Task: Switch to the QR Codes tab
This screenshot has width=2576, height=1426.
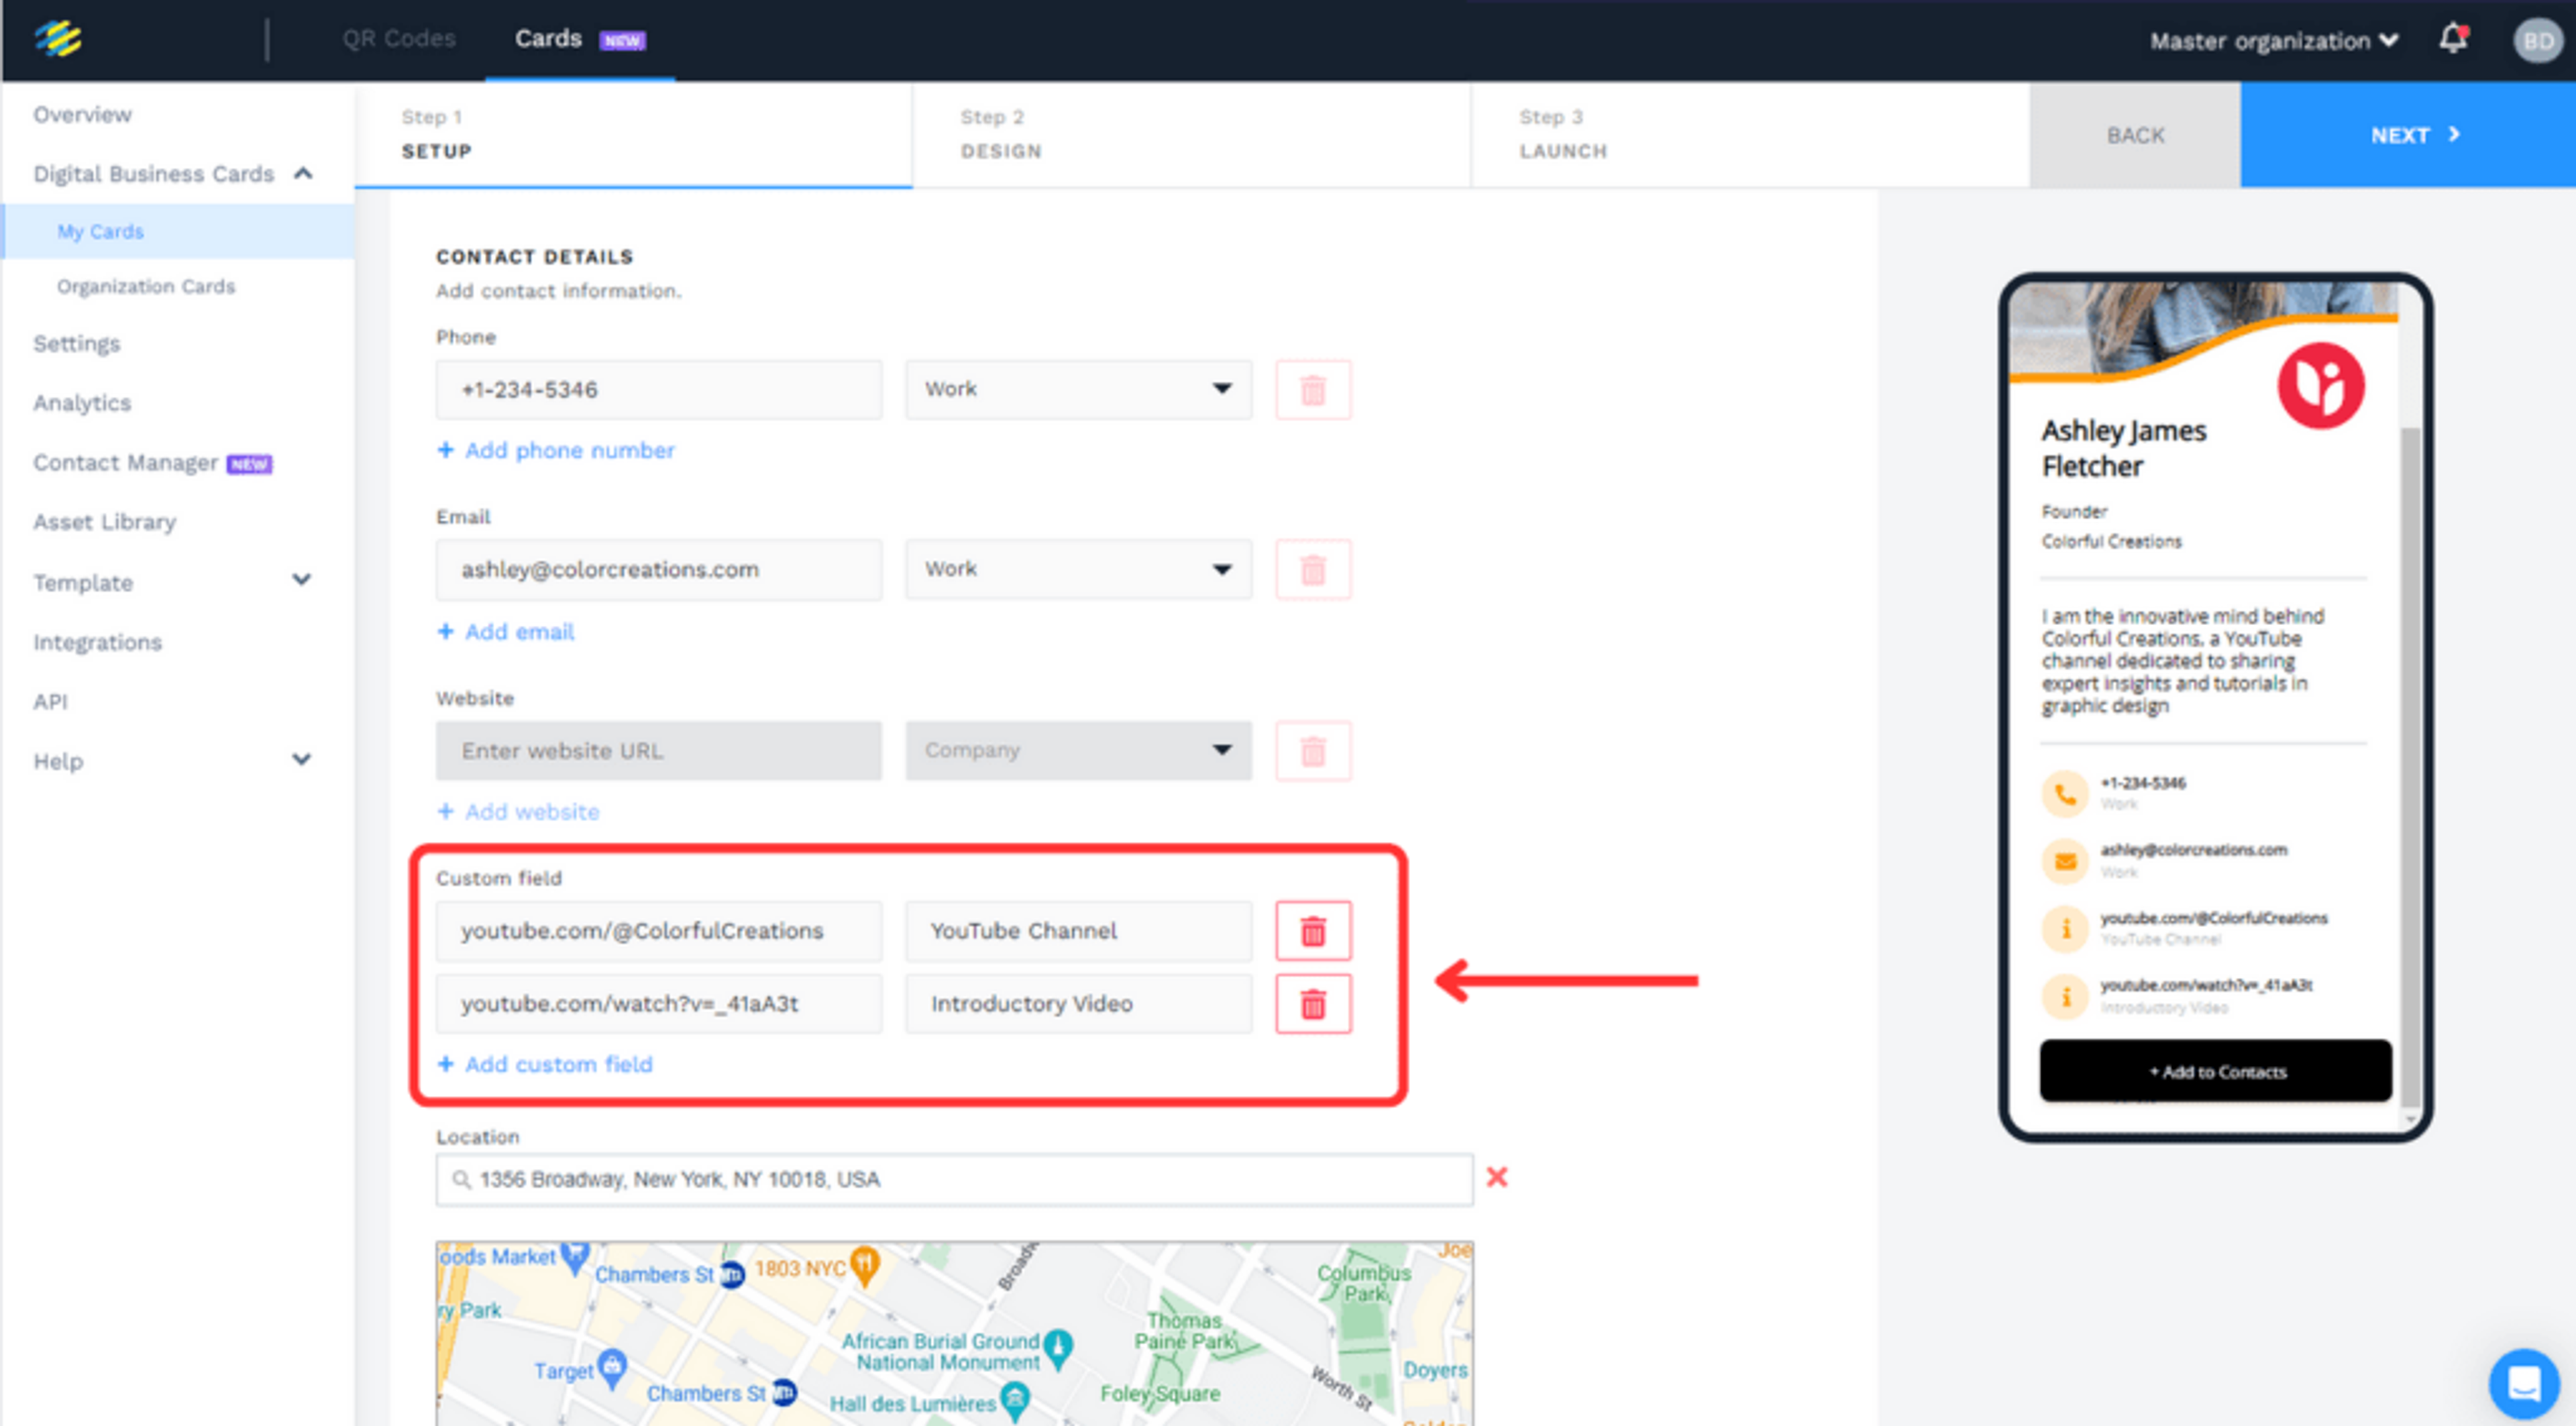Action: 399,39
